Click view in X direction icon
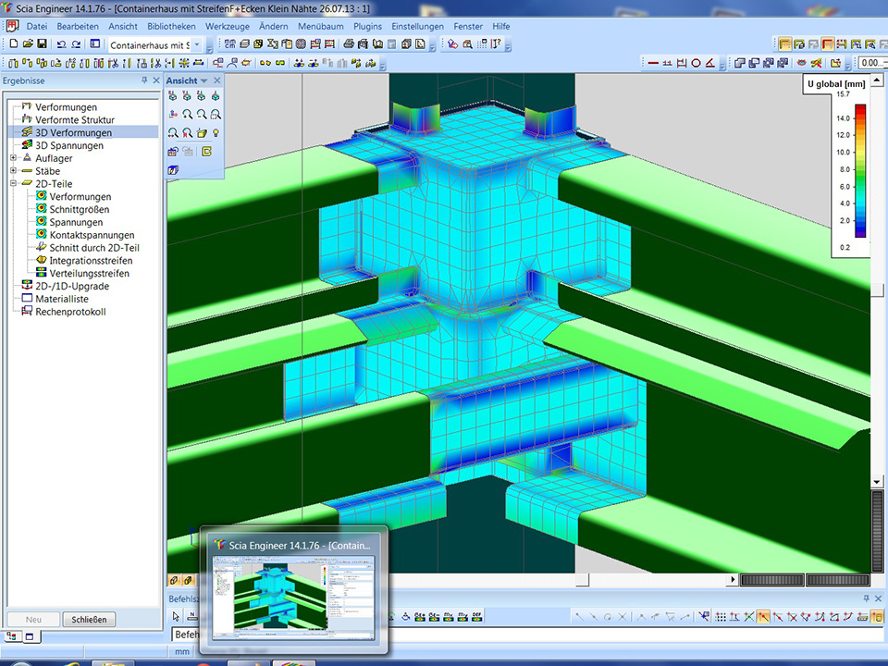The width and height of the screenshot is (888, 666). coord(173,96)
